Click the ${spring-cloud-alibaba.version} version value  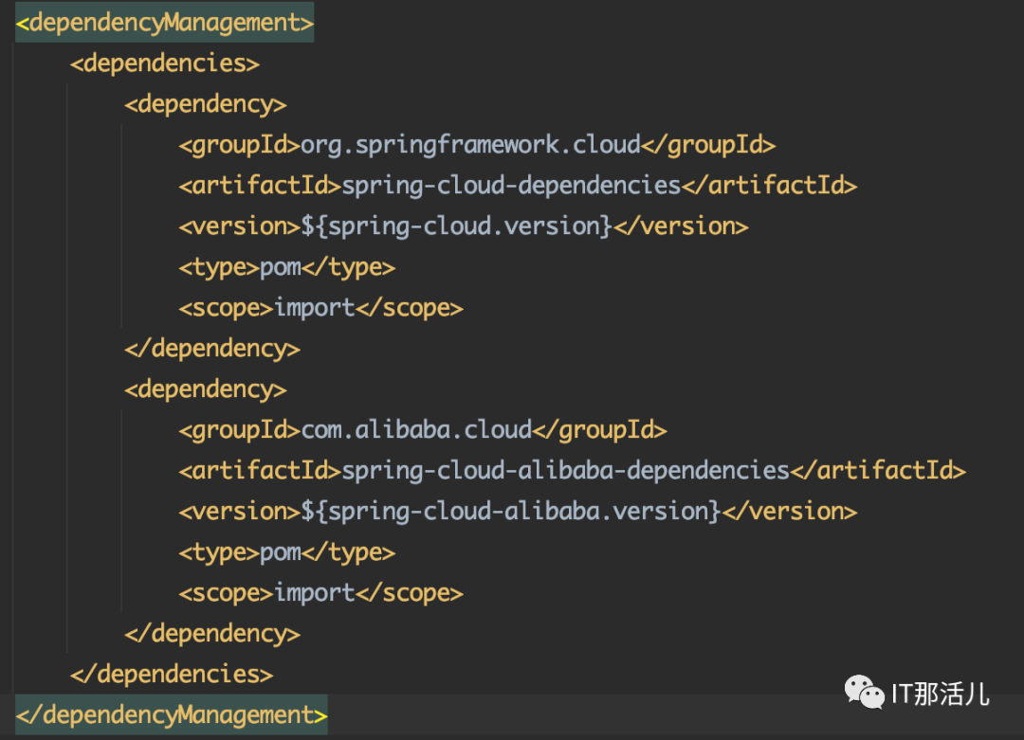(x=511, y=512)
